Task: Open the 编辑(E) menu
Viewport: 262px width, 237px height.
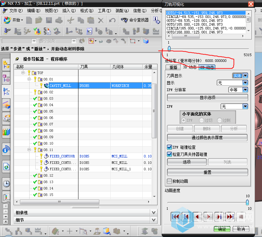Action: 33,11
